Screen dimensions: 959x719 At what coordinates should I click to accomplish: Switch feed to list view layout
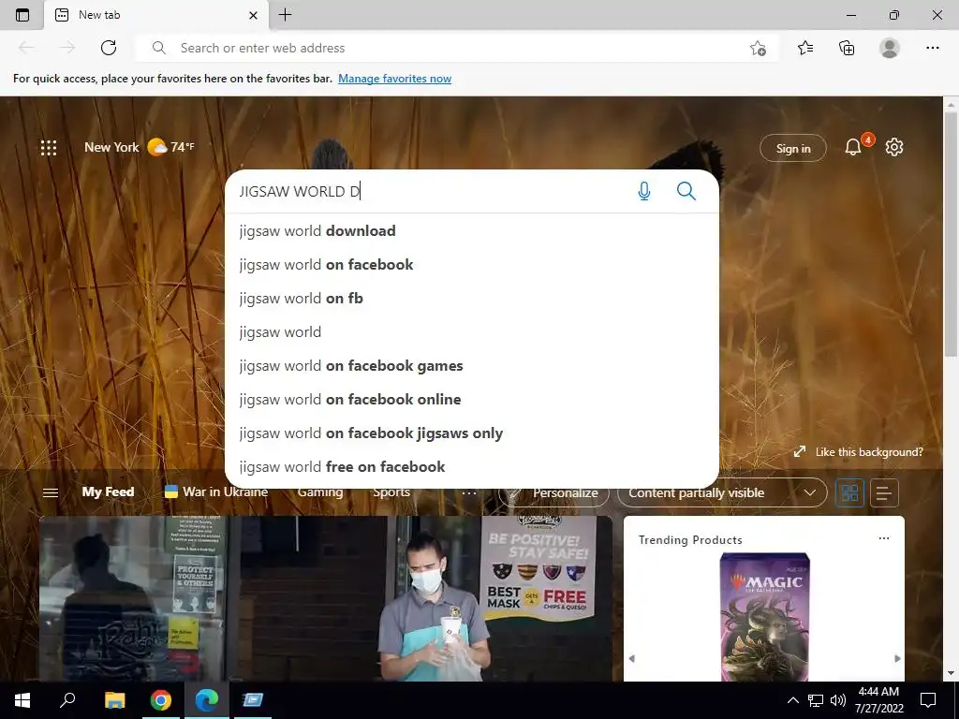point(884,492)
